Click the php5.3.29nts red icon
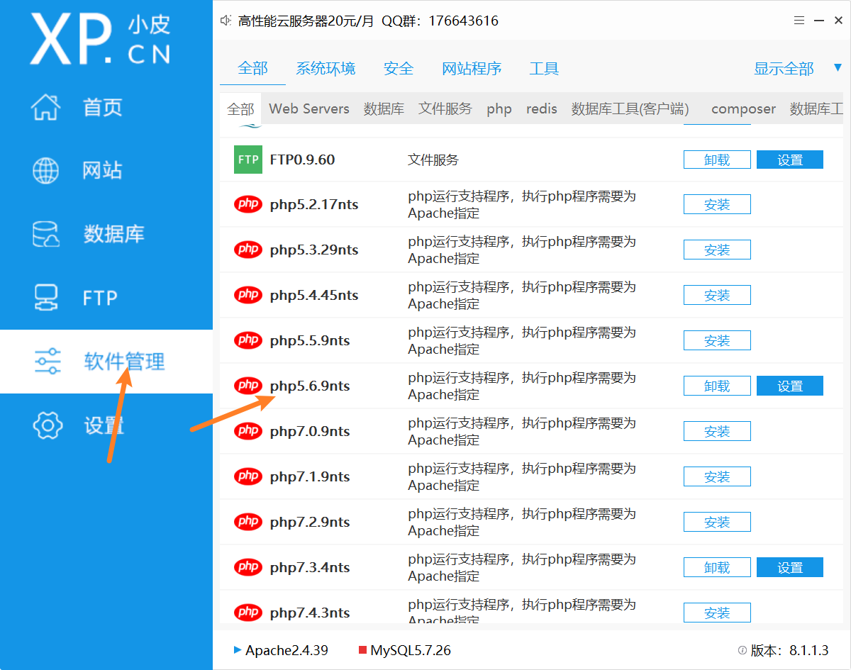This screenshot has height=670, width=851. pos(248,250)
